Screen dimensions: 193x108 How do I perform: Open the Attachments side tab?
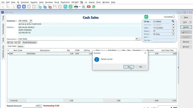coord(3,29)
